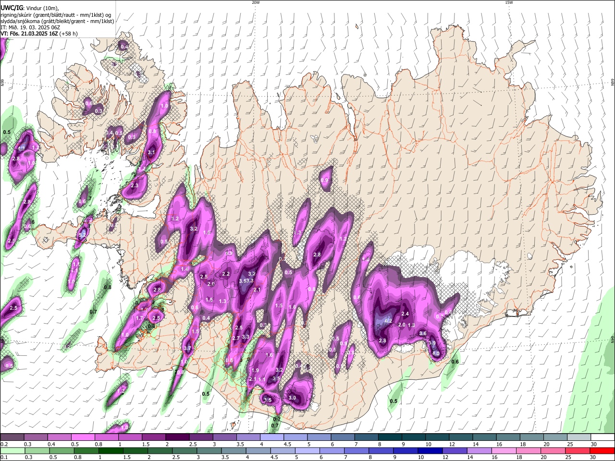Click the "3.9" precipitation value on the map
The width and height of the screenshot is (615, 461).
432,343
